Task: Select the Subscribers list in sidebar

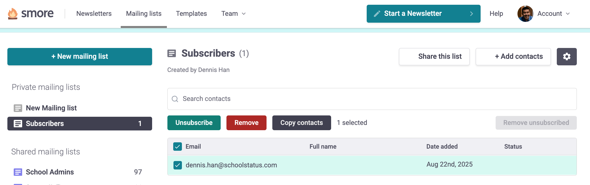Action: [x=80, y=124]
